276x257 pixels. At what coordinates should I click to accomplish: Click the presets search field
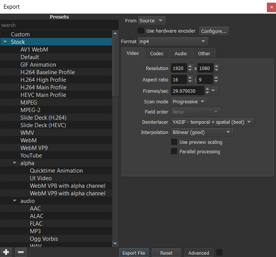pos(59,25)
